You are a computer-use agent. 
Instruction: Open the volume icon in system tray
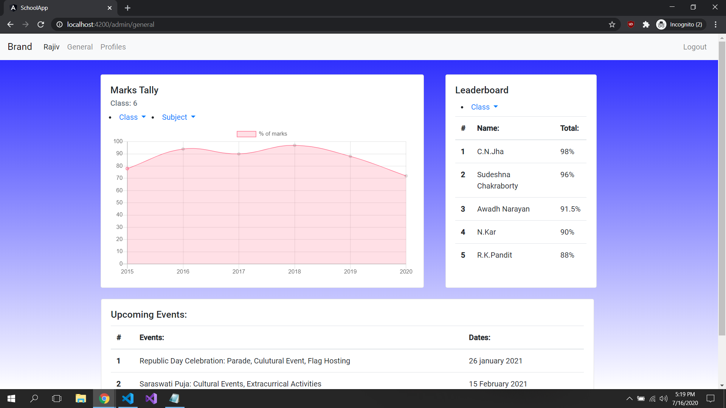click(x=664, y=398)
